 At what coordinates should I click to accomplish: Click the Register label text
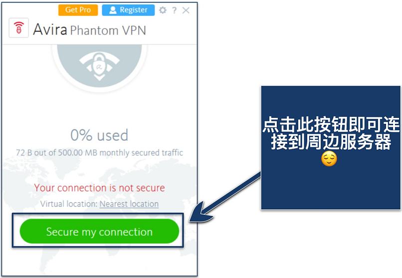[134, 10]
